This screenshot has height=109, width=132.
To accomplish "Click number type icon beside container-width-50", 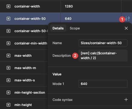I will (8, 19).
